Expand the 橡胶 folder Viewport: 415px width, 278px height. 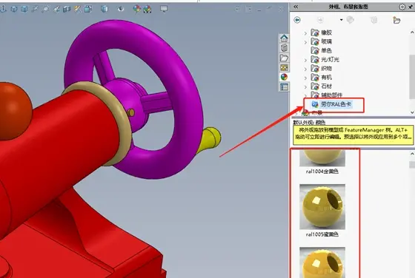[305, 33]
